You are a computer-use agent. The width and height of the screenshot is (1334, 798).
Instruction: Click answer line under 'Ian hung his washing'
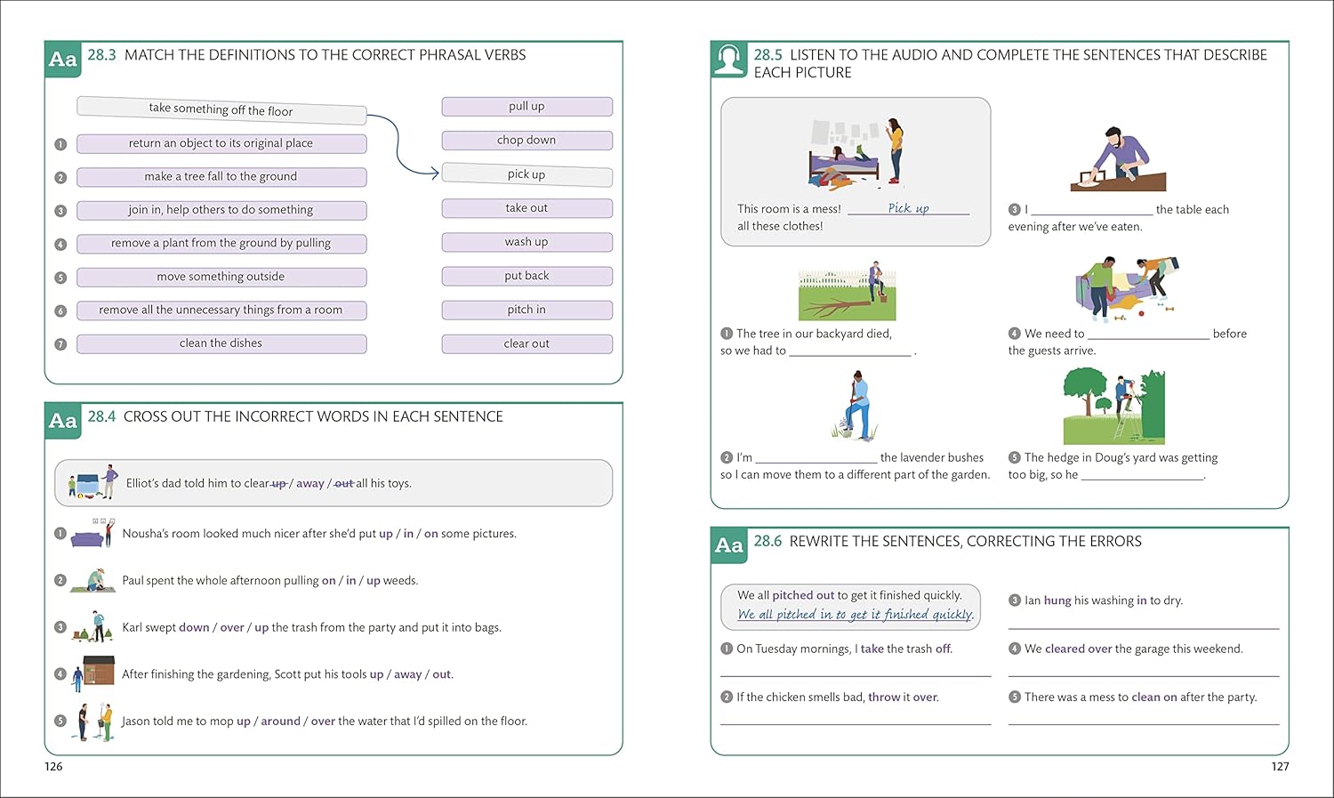(1144, 628)
